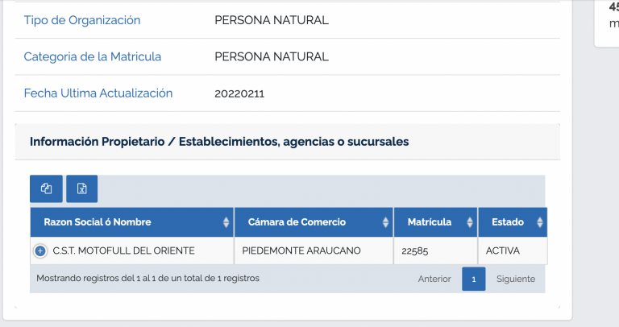This screenshot has height=327, width=619.
Task: Click the Categoria de la Matricula label
Action: 93,57
